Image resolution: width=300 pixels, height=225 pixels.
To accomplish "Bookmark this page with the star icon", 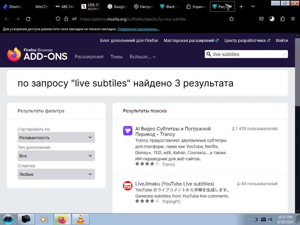I will point(231,19).
